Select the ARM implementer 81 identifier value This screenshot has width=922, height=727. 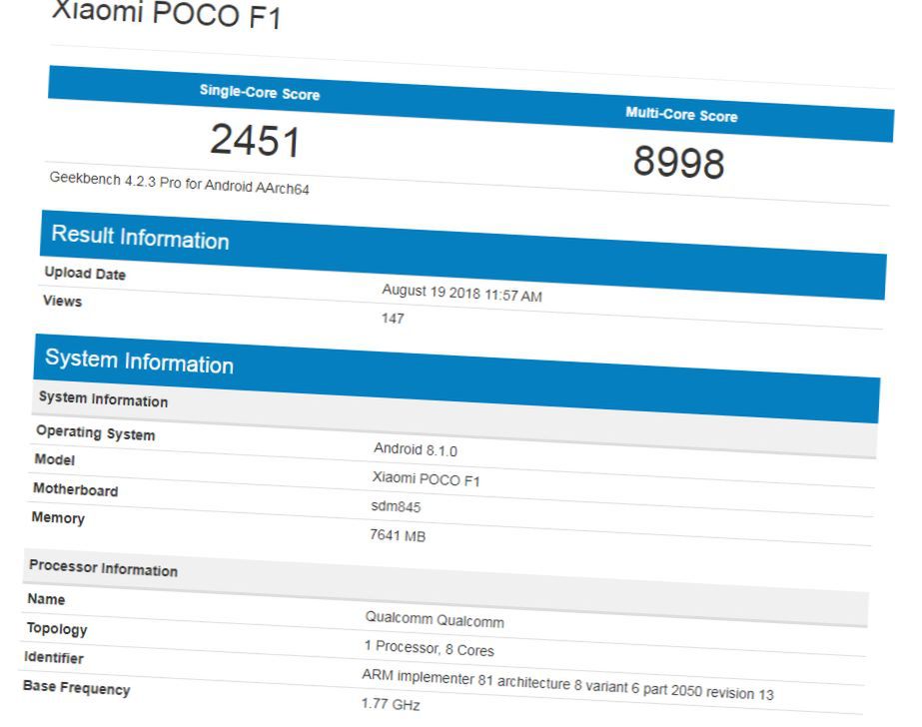tap(567, 685)
